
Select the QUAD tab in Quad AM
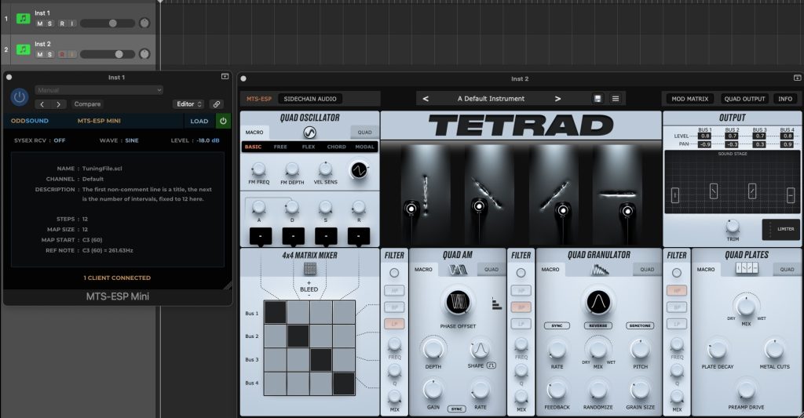click(x=491, y=269)
